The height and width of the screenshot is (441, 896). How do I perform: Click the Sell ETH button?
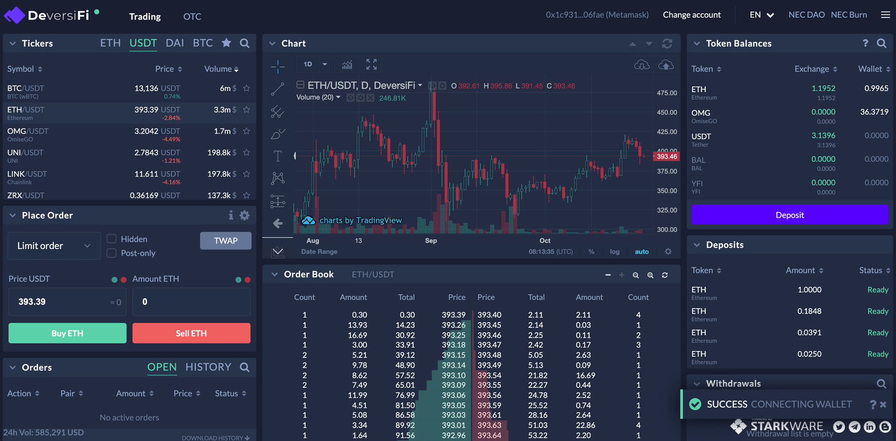click(x=191, y=333)
